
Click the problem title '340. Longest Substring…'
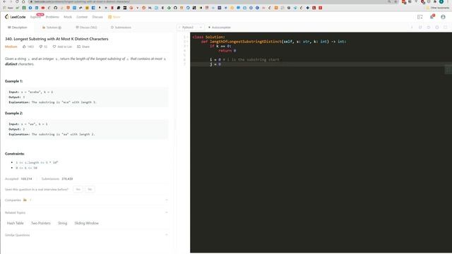pyautogui.click(x=56, y=39)
